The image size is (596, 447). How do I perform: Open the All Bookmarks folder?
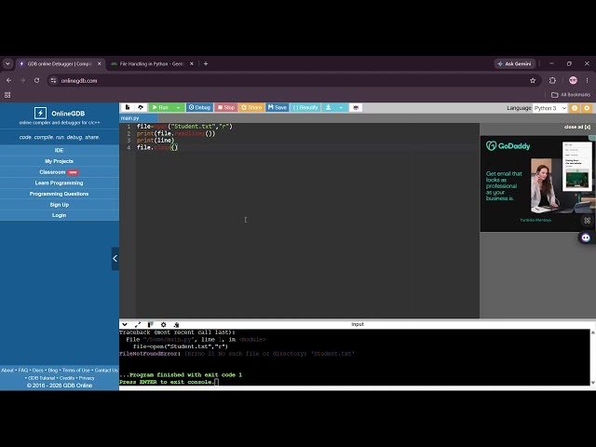click(571, 95)
